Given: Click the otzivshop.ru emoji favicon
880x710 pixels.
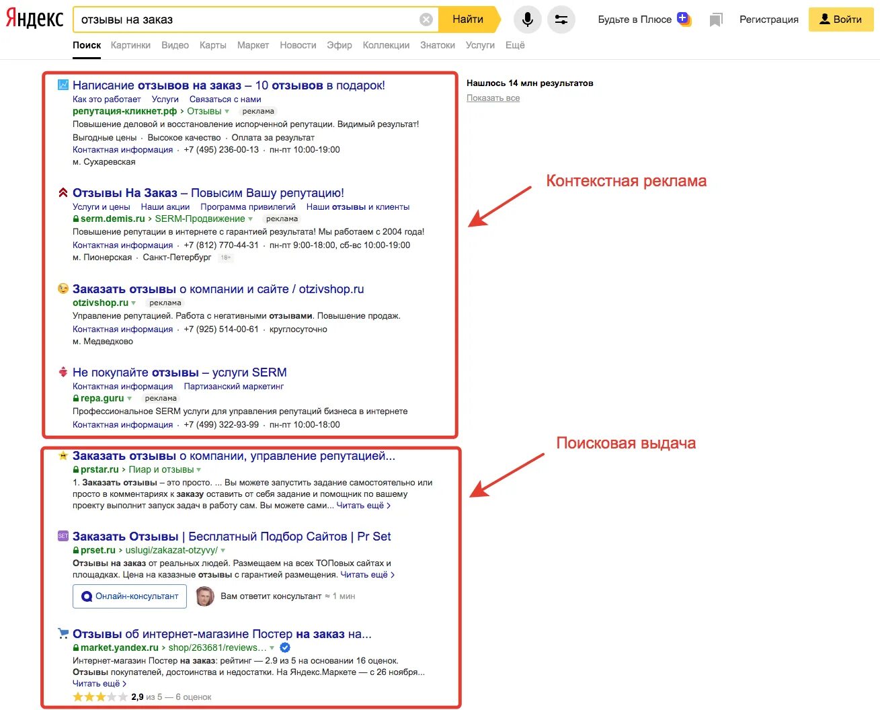Looking at the screenshot, I should click(63, 288).
